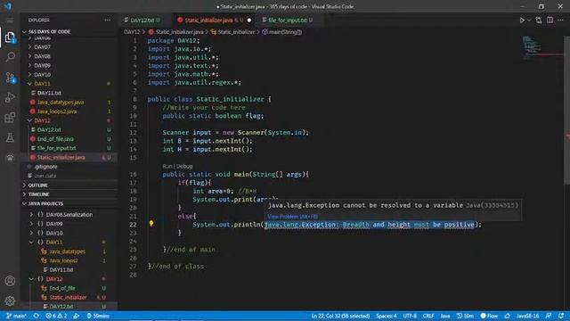This screenshot has height=321, width=570.
Task: Open editor more actions ellipsis
Action: (x=560, y=20)
